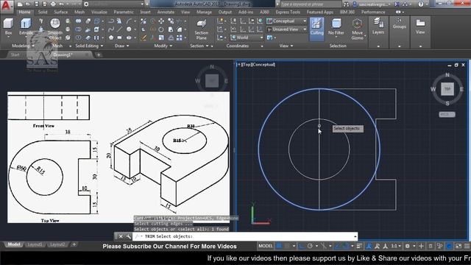Screen dimensions: 471x265
Task: Click the Undo arrow icon
Action: point(62,4)
